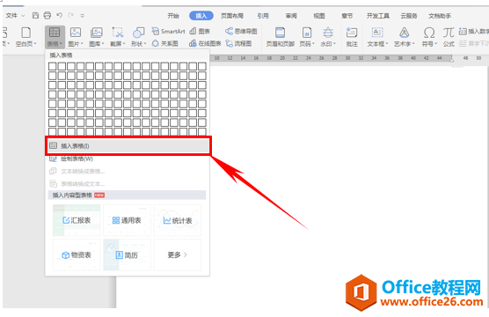The image size is (489, 317).
Task: Insert a 关系图 relationship diagram
Action: click(165, 43)
